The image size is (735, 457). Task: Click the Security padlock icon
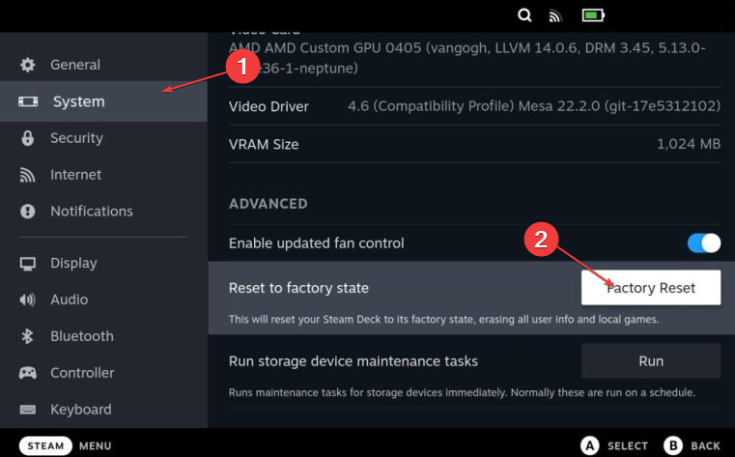click(28, 138)
